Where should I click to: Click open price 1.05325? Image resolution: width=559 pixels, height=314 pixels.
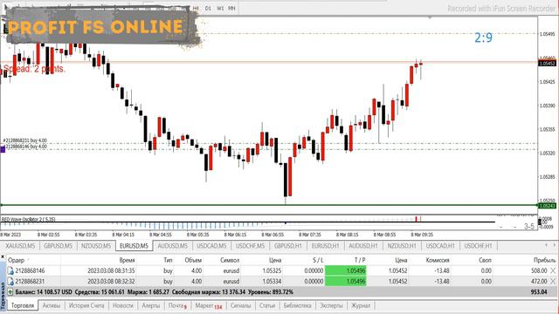click(272, 271)
